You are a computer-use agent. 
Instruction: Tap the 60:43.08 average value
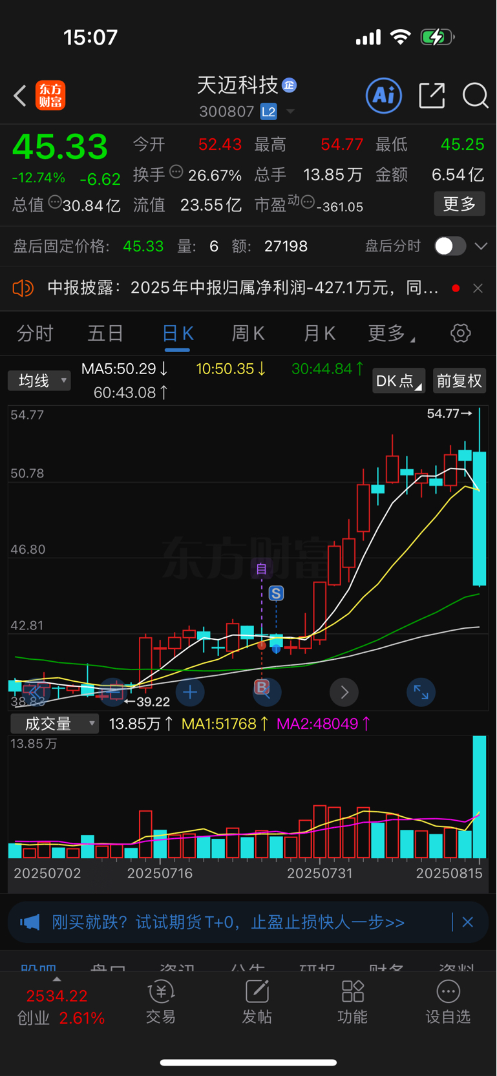click(x=131, y=392)
